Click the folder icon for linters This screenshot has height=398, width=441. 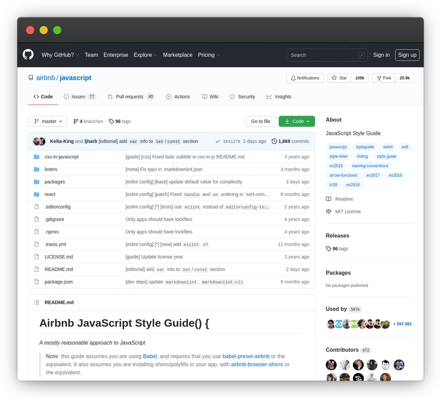pyautogui.click(x=36, y=169)
